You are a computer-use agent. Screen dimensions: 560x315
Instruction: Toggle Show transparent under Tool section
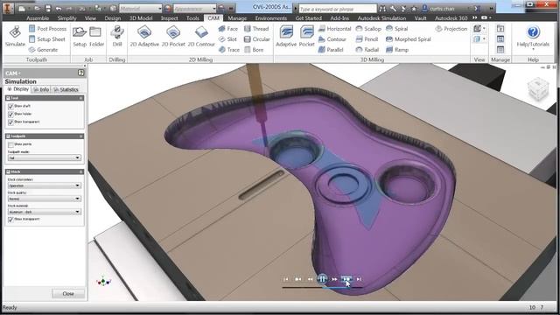[x=10, y=122]
